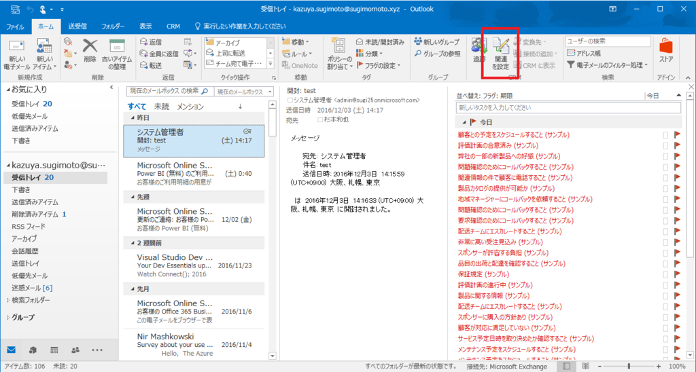Switch to the 送受信 ribbon tab
This screenshot has width=696, height=372.
pos(77,26)
